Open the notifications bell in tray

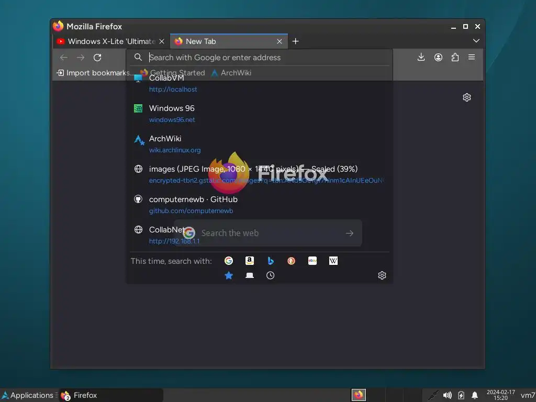point(475,396)
